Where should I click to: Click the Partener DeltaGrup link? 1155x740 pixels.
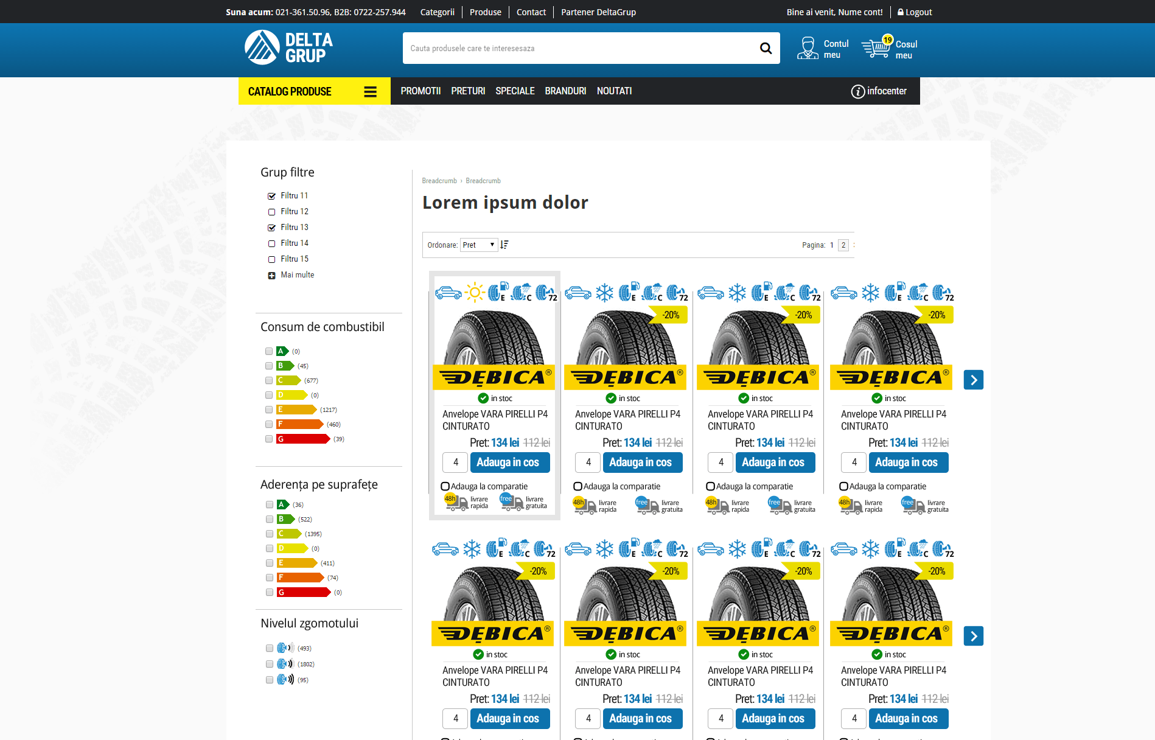[x=598, y=12]
